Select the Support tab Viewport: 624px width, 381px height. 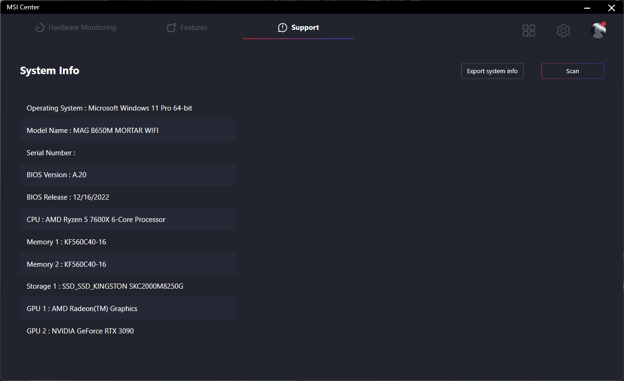pyautogui.click(x=298, y=28)
